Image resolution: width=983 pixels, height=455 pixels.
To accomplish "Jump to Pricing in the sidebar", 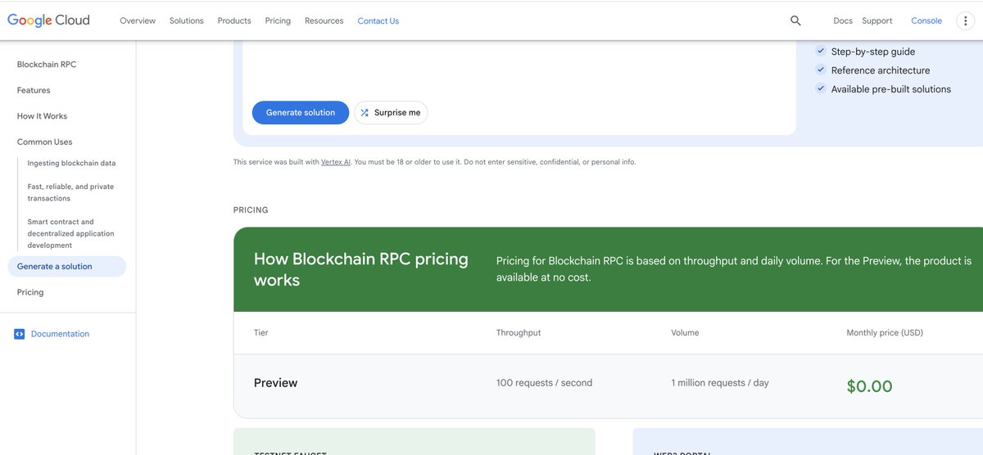I will tap(30, 292).
